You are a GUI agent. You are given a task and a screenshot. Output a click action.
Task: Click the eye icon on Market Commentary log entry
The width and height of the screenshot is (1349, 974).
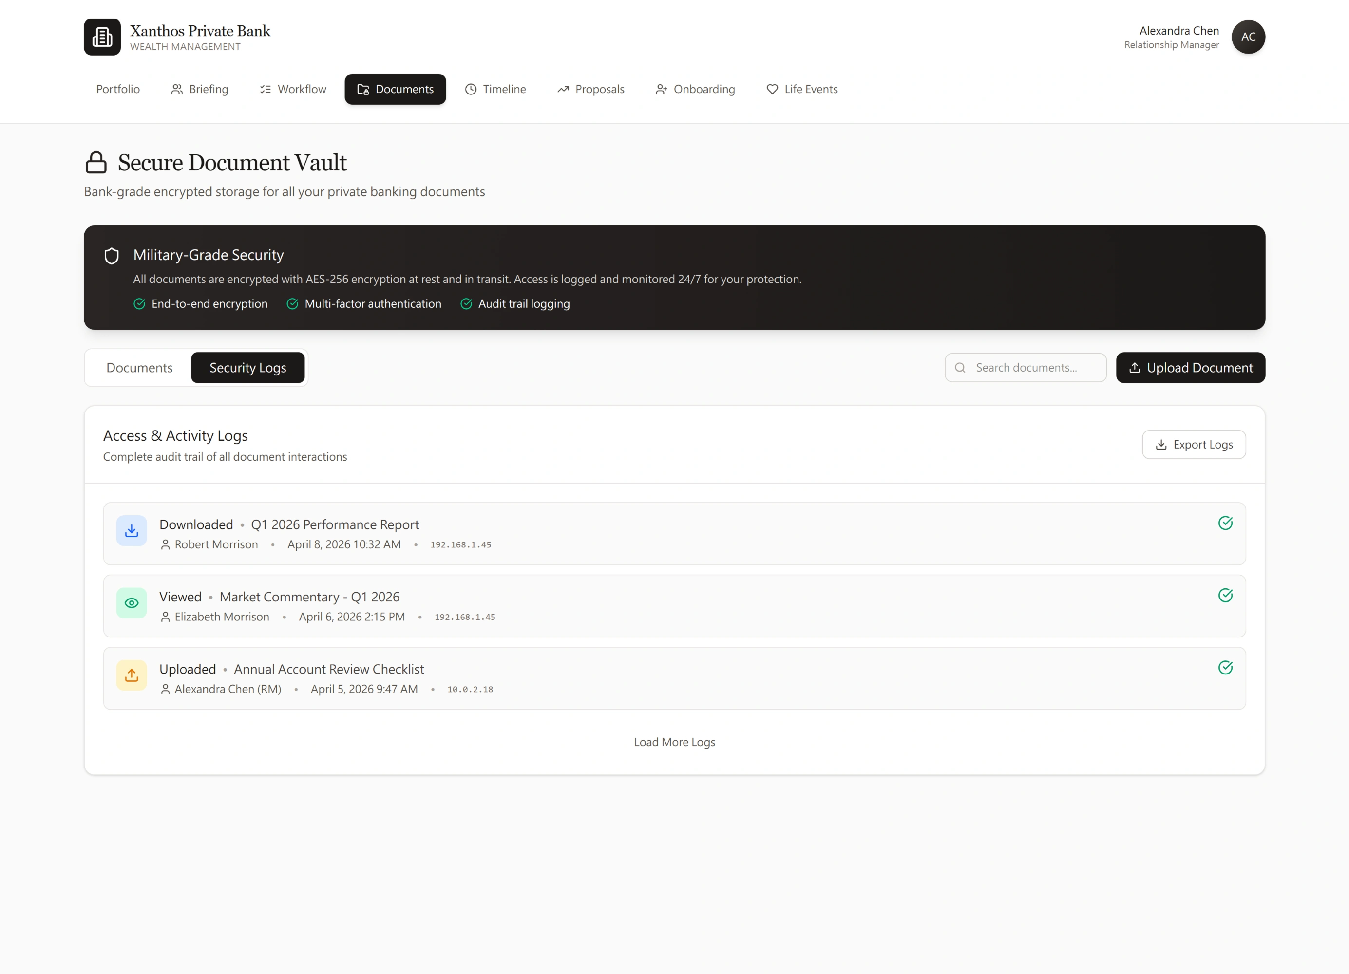[x=131, y=603]
